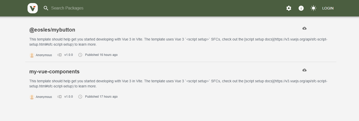Click the clock icon beside 'Published 17 hours ago'
This screenshot has width=359, height=121.
(80, 97)
